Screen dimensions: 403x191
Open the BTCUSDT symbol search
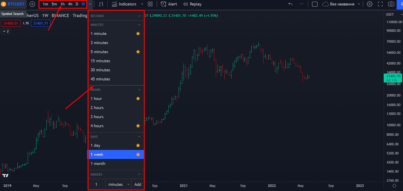pyautogui.click(x=13, y=4)
